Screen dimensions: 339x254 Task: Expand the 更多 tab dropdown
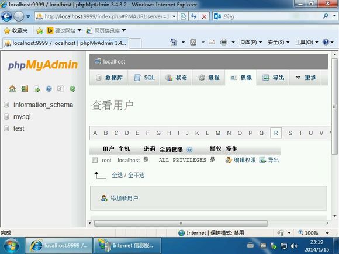306,78
